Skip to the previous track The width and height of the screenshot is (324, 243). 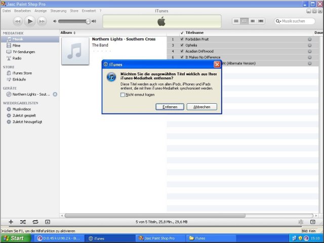[x=18, y=21]
